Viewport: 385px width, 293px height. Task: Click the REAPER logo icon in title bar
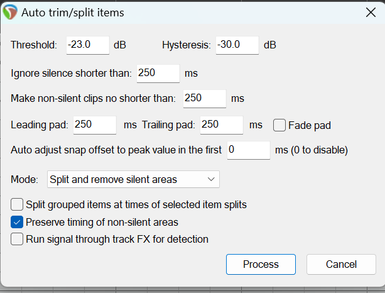coord(10,13)
